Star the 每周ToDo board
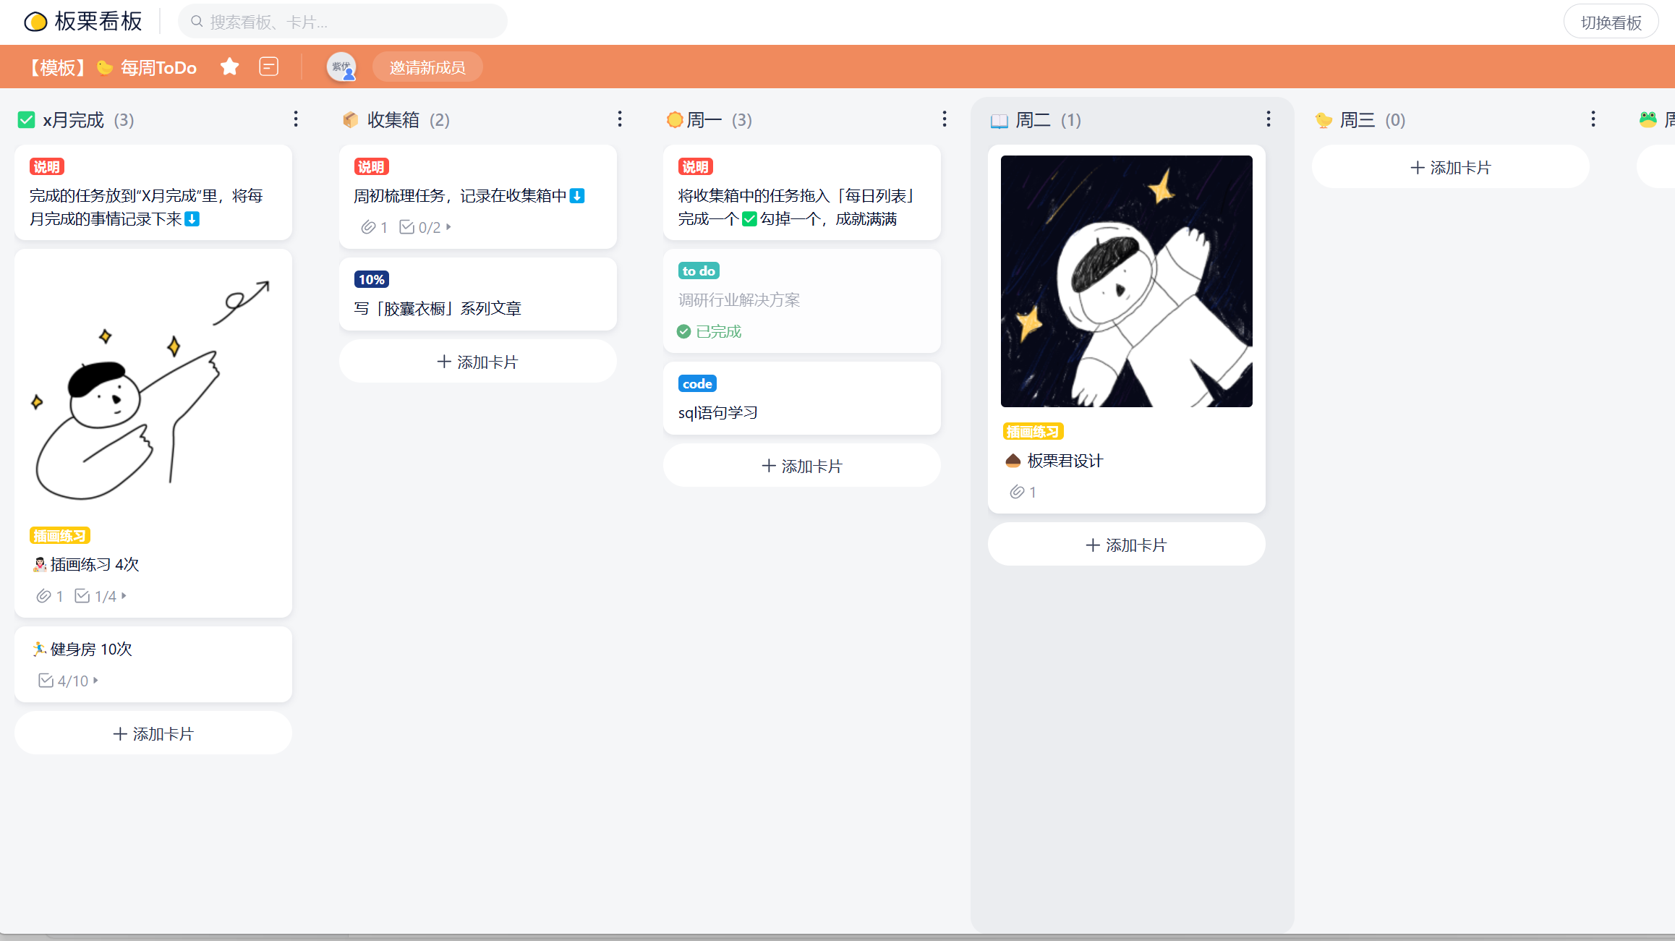This screenshot has width=1675, height=941. (229, 67)
